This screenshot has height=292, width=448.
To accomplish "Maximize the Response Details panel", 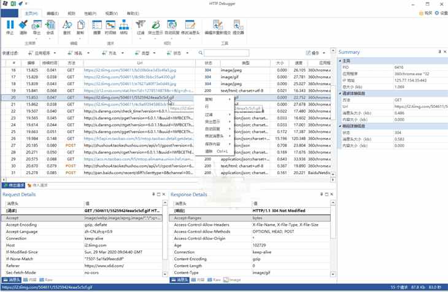I will point(326,194).
